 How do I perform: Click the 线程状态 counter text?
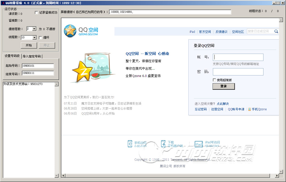tap(264, 11)
